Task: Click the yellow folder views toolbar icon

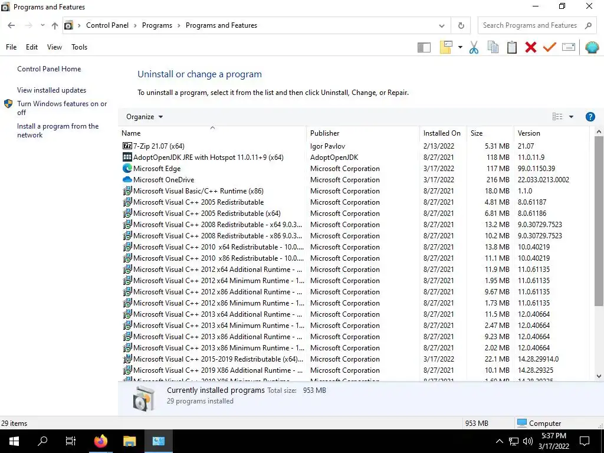Action: point(446,47)
